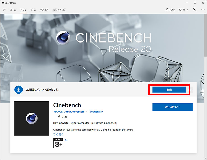Click the Cinebench app icon thumbnail
The height and width of the screenshot is (160, 207).
tap(32, 118)
